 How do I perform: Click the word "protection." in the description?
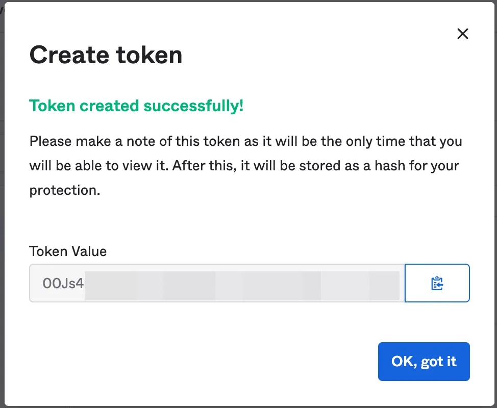pyautogui.click(x=63, y=190)
